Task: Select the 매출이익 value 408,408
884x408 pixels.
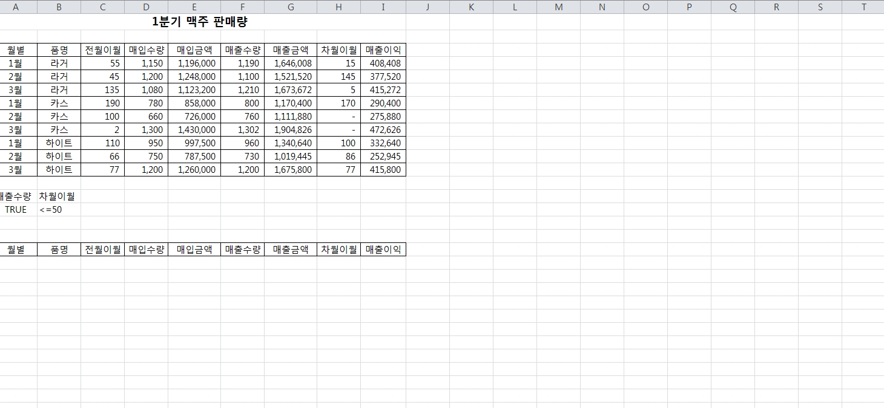Action: [x=384, y=63]
